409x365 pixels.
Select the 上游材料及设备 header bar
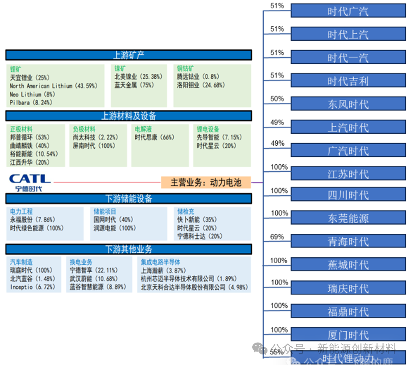tap(129, 116)
